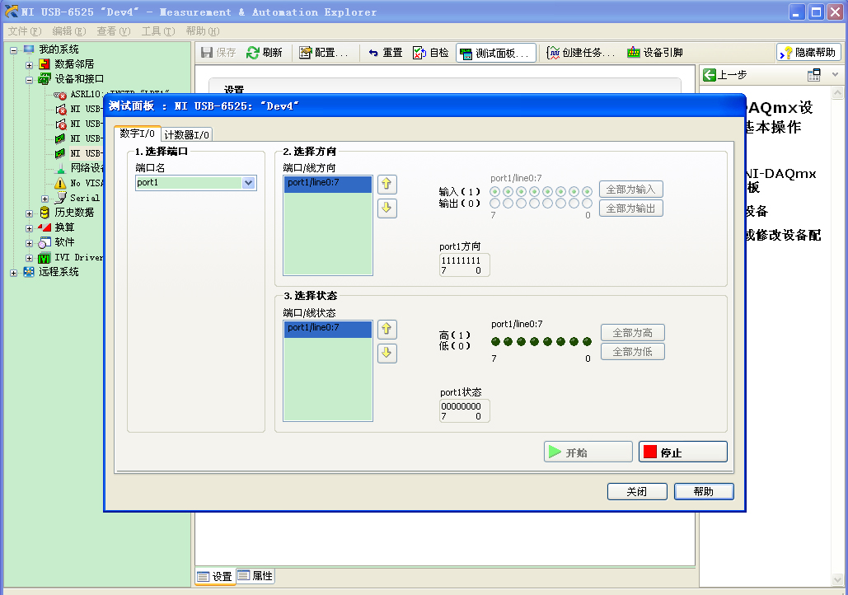Click down arrow beside port state list
This screenshot has height=595, width=848.
click(387, 353)
